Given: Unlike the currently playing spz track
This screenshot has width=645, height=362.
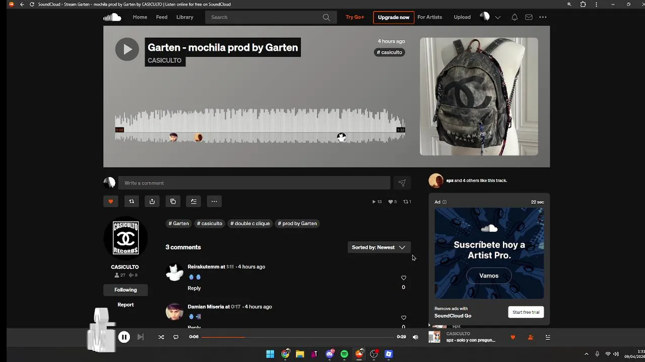Looking at the screenshot, I should [513, 337].
